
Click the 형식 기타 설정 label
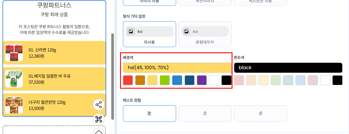(134, 16)
